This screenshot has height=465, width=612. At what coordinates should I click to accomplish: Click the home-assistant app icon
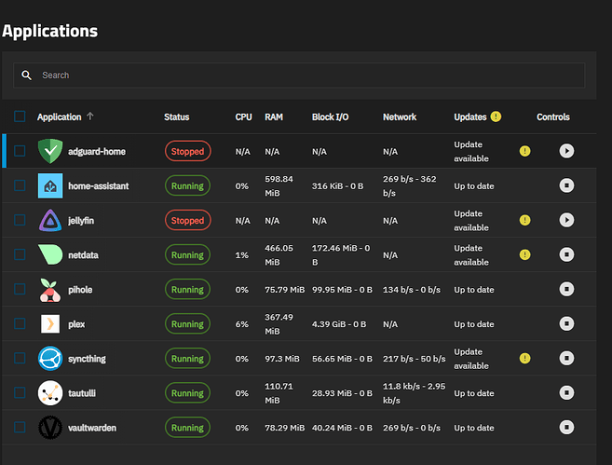[x=50, y=185]
